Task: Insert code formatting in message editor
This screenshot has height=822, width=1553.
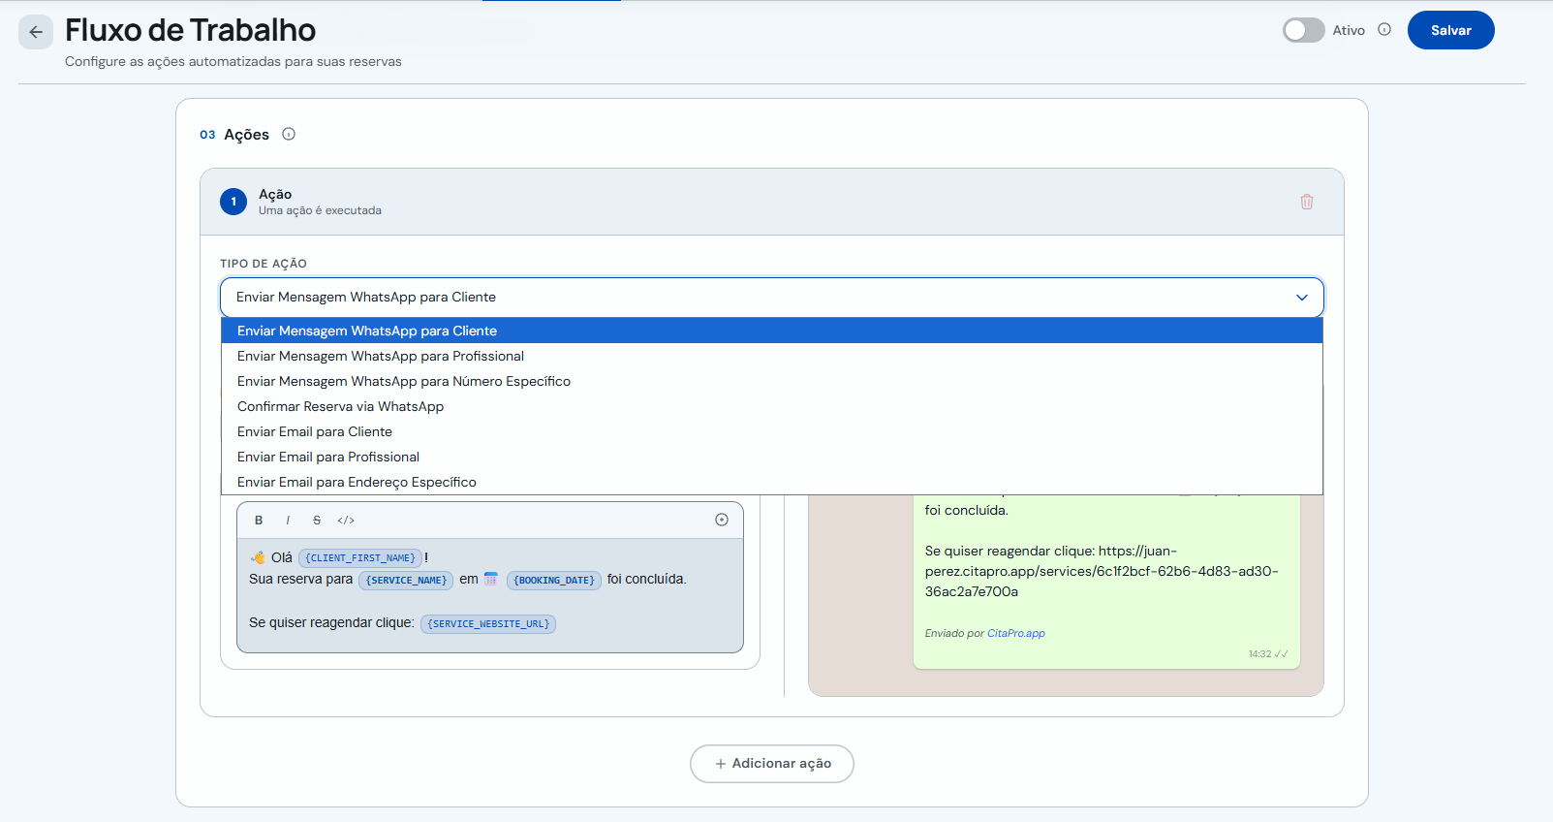Action: 346,521
